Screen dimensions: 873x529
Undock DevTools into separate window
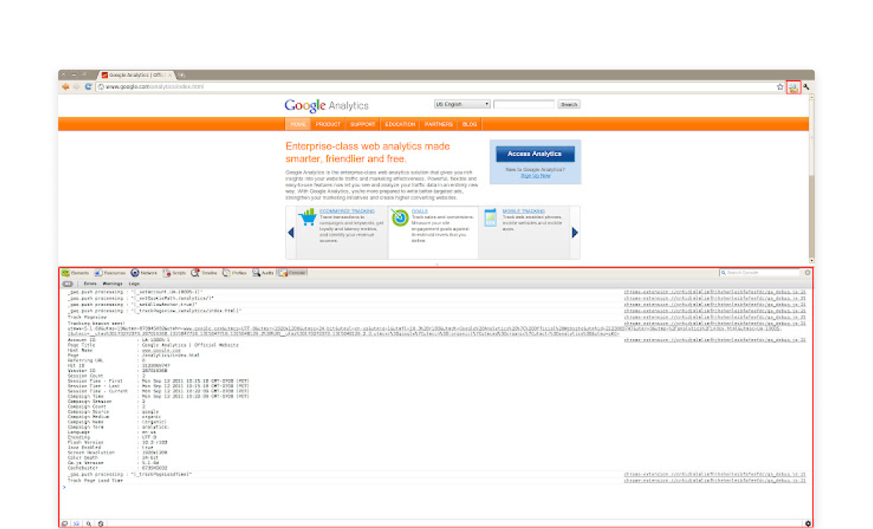tap(66, 523)
